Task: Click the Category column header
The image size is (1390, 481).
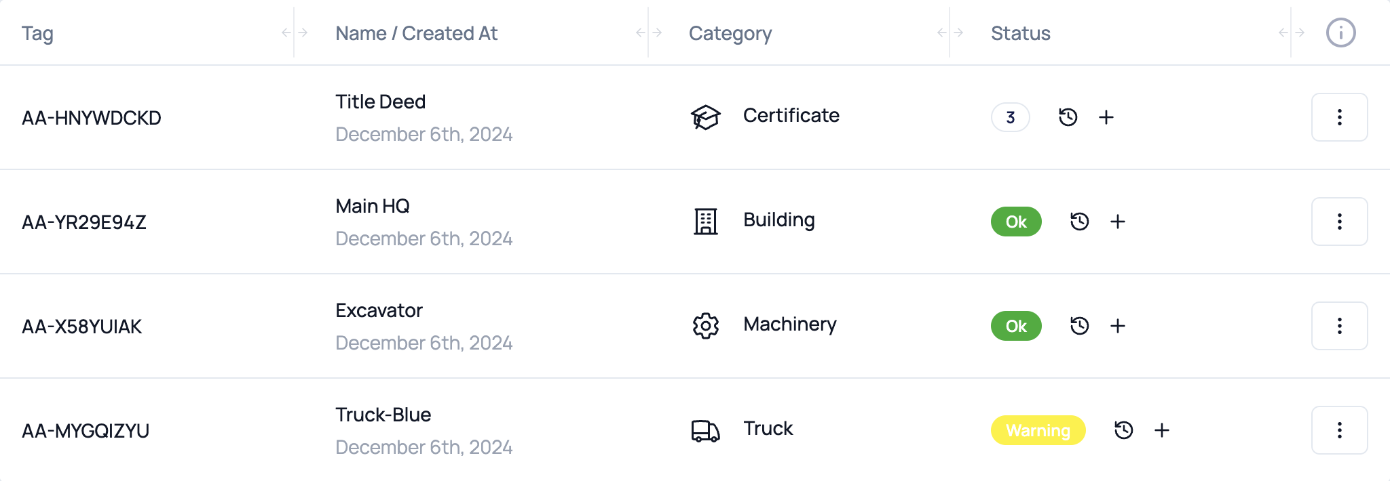Action: pos(730,33)
